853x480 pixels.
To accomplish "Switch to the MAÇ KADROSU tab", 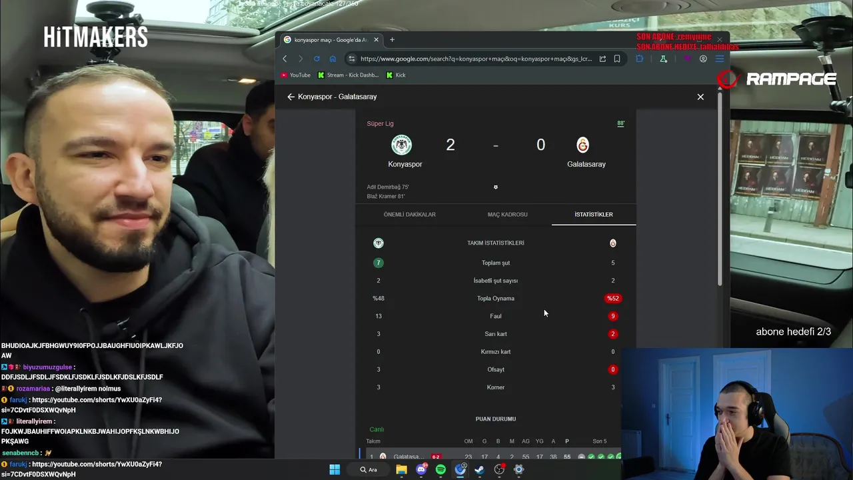I will 507,215.
